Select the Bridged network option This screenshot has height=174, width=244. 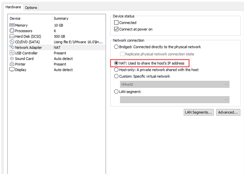click(116, 47)
